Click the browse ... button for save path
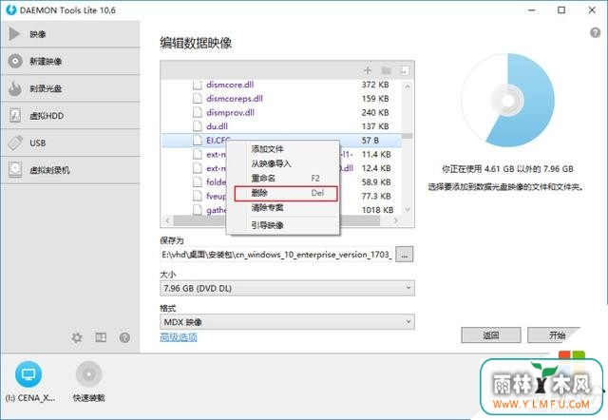The height and width of the screenshot is (420, 608). tap(405, 255)
